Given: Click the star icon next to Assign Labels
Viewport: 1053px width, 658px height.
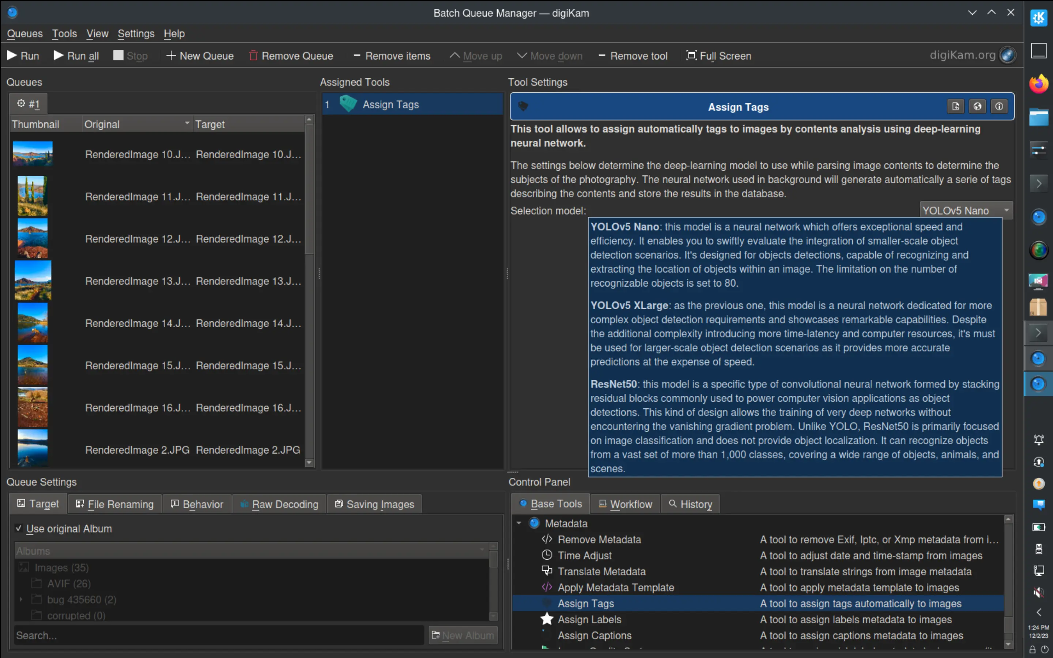Looking at the screenshot, I should 546,619.
